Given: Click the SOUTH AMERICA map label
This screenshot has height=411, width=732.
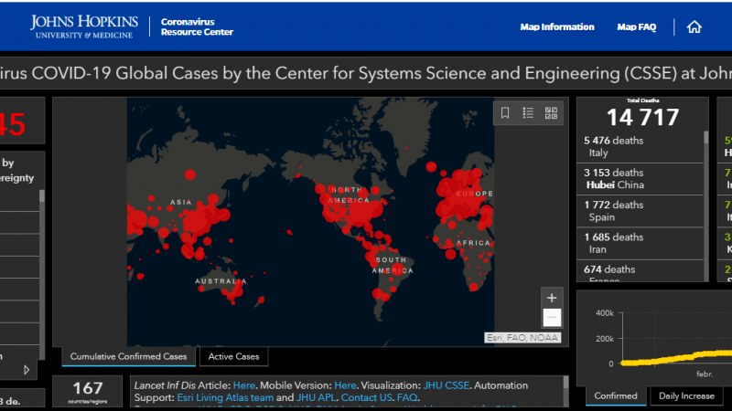Looking at the screenshot, I should point(393,265).
